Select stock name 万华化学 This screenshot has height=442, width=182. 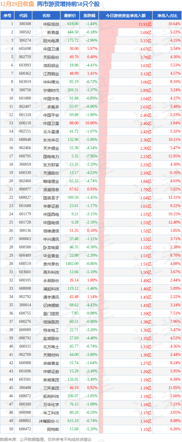51,404
